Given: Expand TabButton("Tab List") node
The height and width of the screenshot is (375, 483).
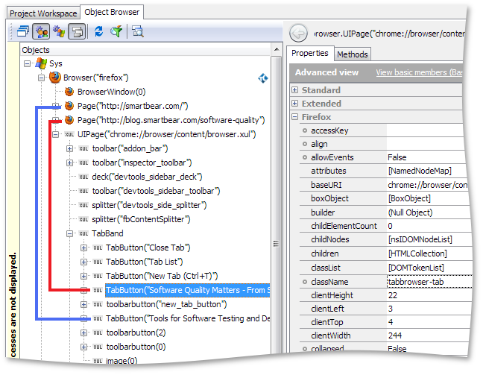Looking at the screenshot, I should [x=83, y=262].
